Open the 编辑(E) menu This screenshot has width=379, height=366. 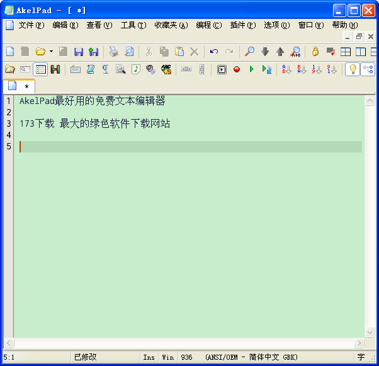click(65, 25)
